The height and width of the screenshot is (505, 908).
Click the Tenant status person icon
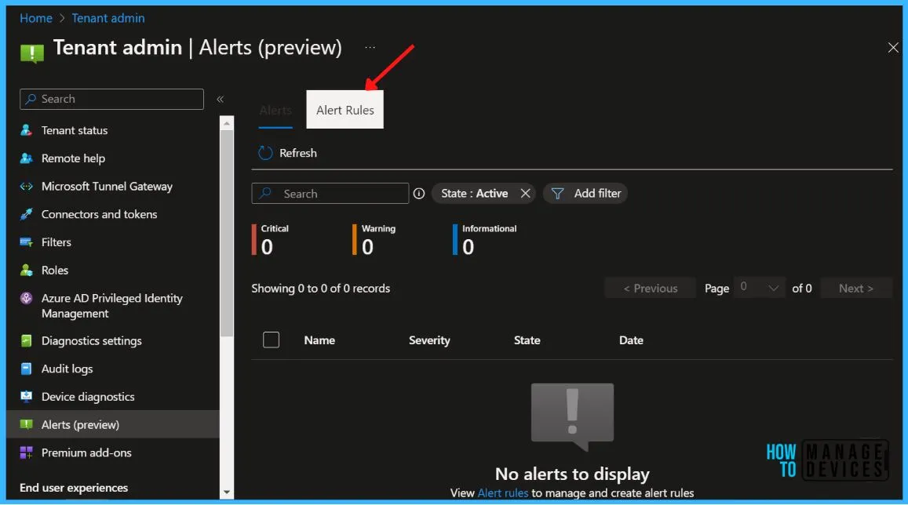point(26,130)
